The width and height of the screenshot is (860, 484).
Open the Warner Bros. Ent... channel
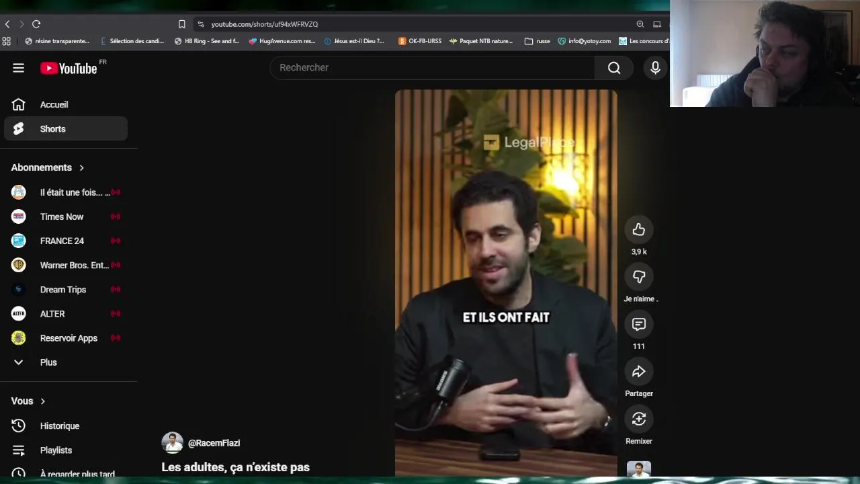click(66, 266)
